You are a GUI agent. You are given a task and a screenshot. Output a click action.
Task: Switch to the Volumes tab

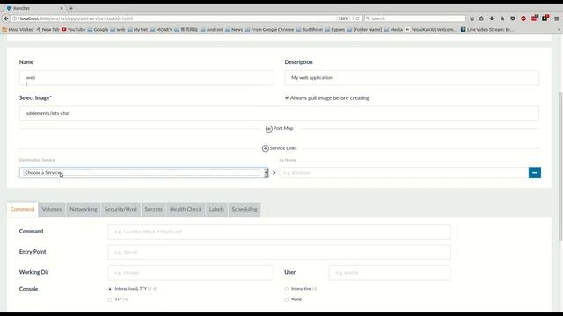(52, 209)
